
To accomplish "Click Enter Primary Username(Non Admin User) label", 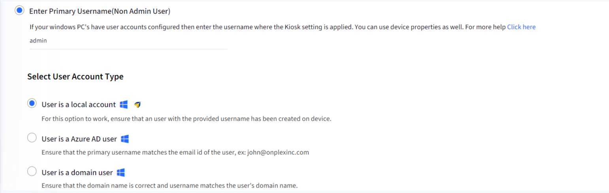I will pyautogui.click(x=100, y=11).
